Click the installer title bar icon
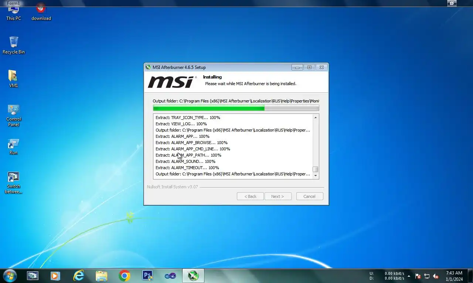 tap(148, 67)
